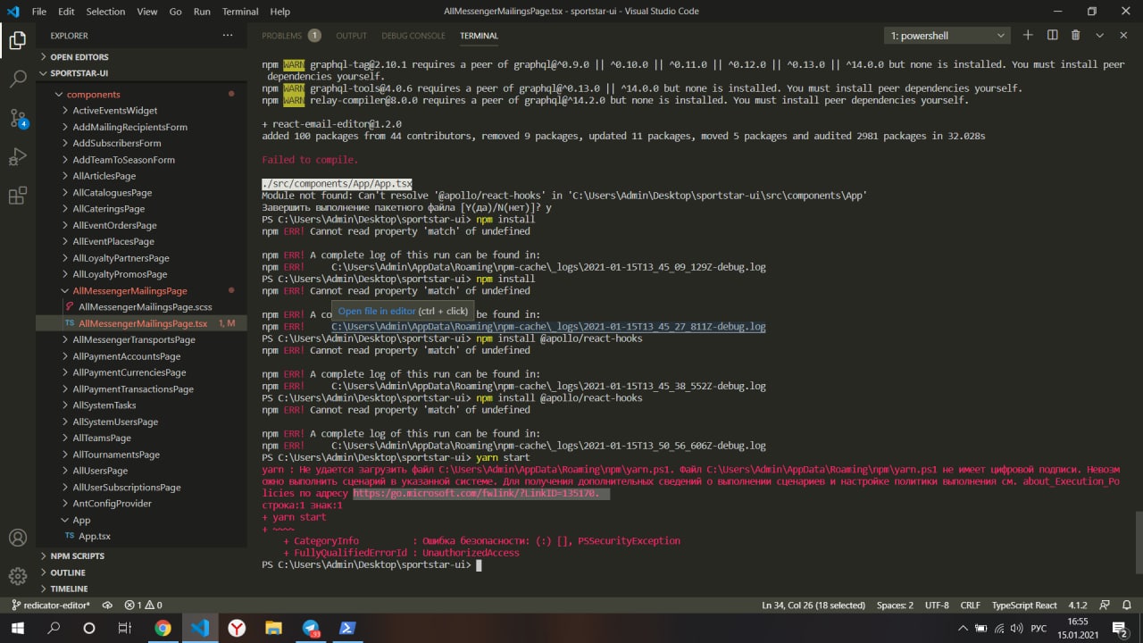Viewport: 1143px width, 643px height.
Task: Click Ln 34, Col 26 position indicator
Action: (x=813, y=605)
